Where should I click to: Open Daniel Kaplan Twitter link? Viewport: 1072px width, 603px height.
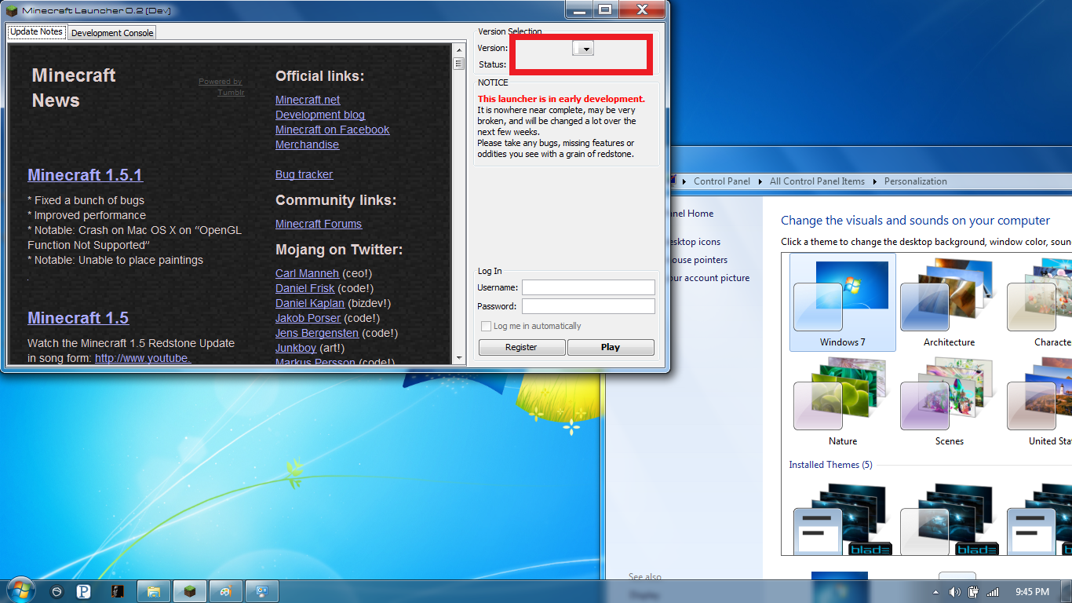(310, 303)
